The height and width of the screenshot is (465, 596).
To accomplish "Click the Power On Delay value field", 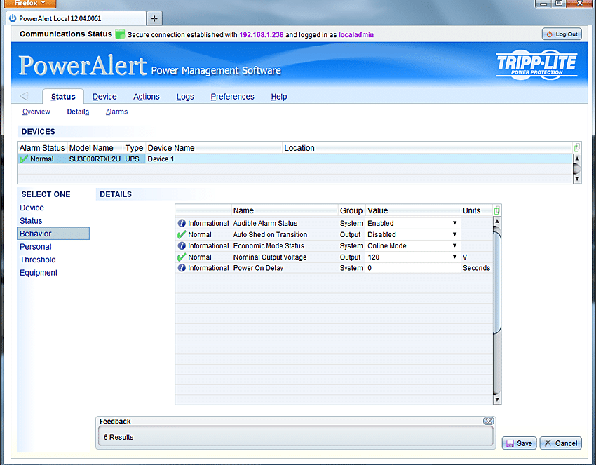I will tap(413, 268).
